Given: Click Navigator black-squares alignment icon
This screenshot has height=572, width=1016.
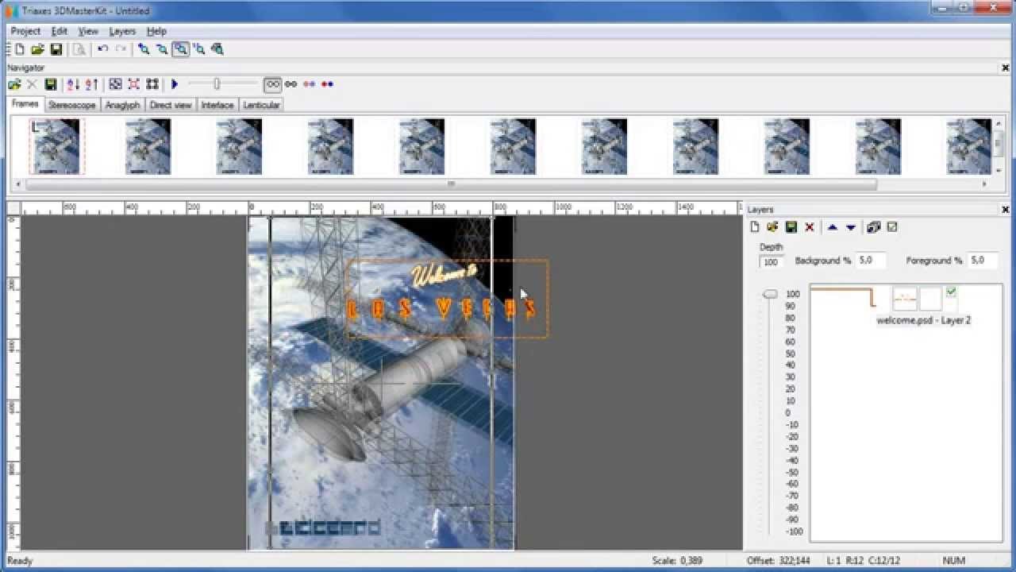Looking at the screenshot, I should coord(152,84).
